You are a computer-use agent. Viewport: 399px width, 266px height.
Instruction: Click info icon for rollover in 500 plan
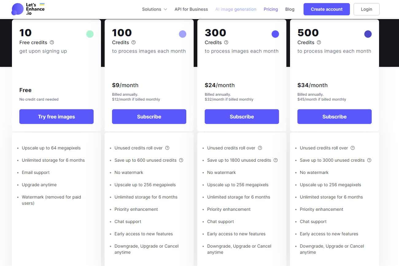(353, 148)
